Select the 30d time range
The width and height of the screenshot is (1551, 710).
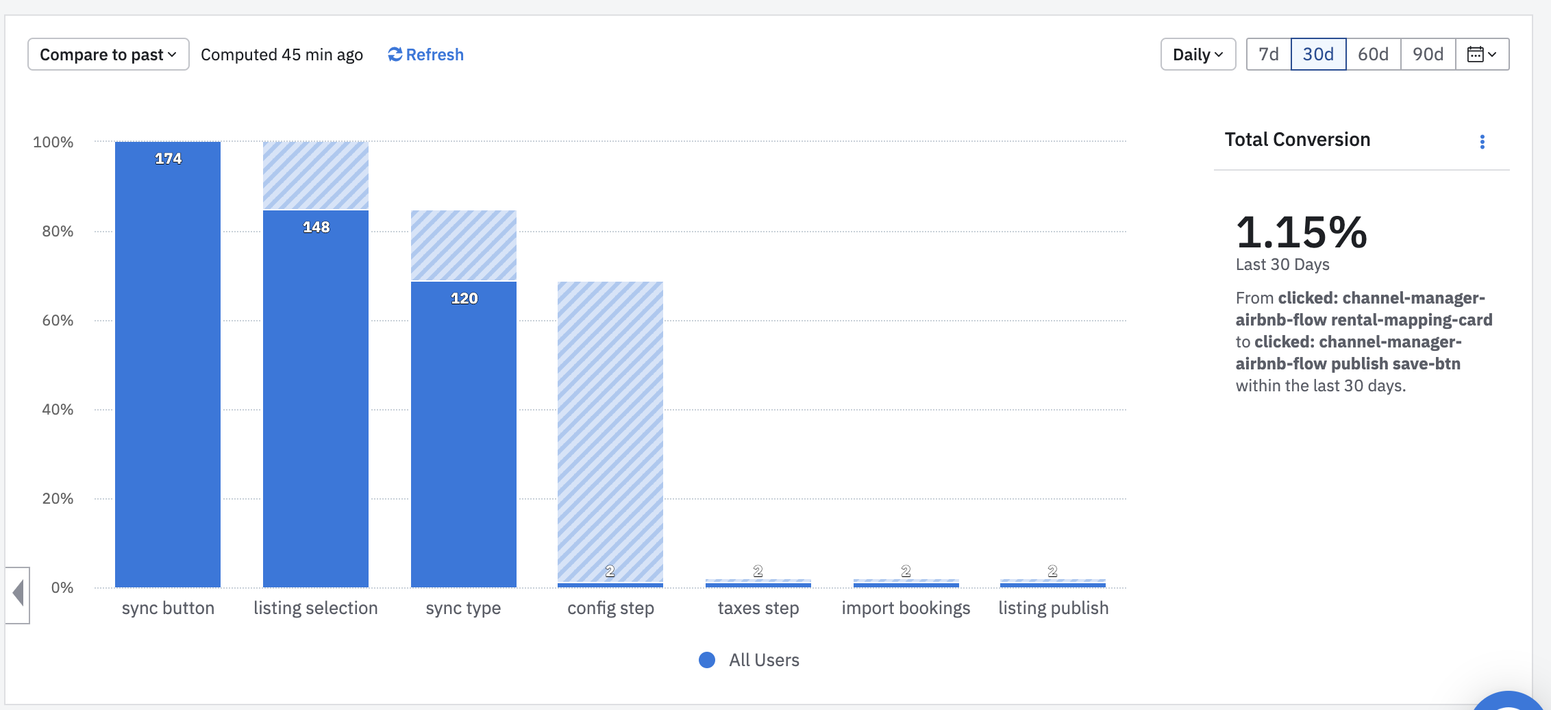[1318, 54]
